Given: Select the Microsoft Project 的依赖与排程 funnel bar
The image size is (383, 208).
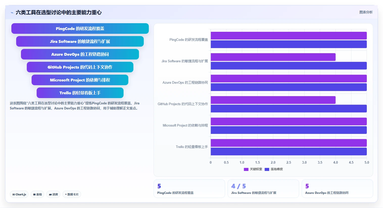Looking at the screenshot, I should (80, 80).
